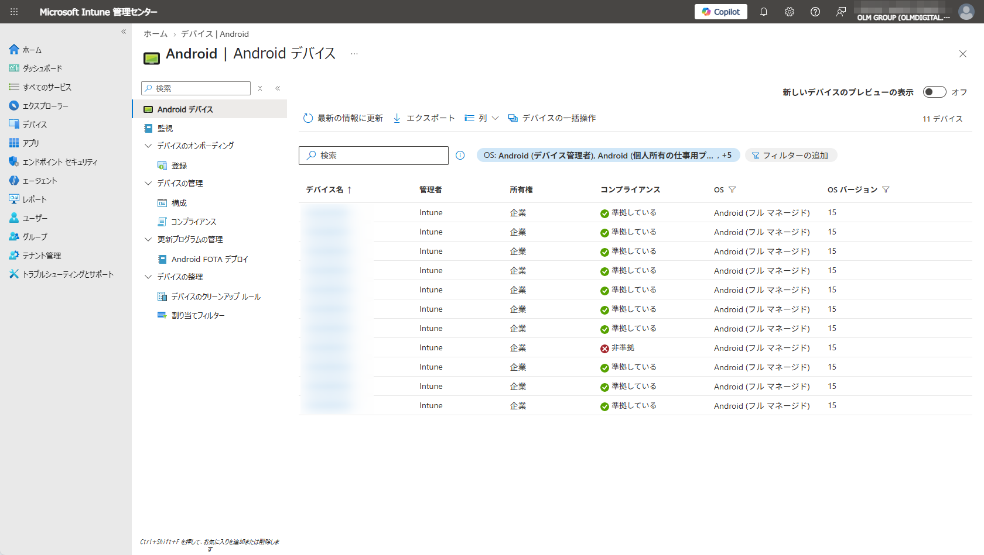
Task: Click the info icon beside search
Action: (460, 156)
